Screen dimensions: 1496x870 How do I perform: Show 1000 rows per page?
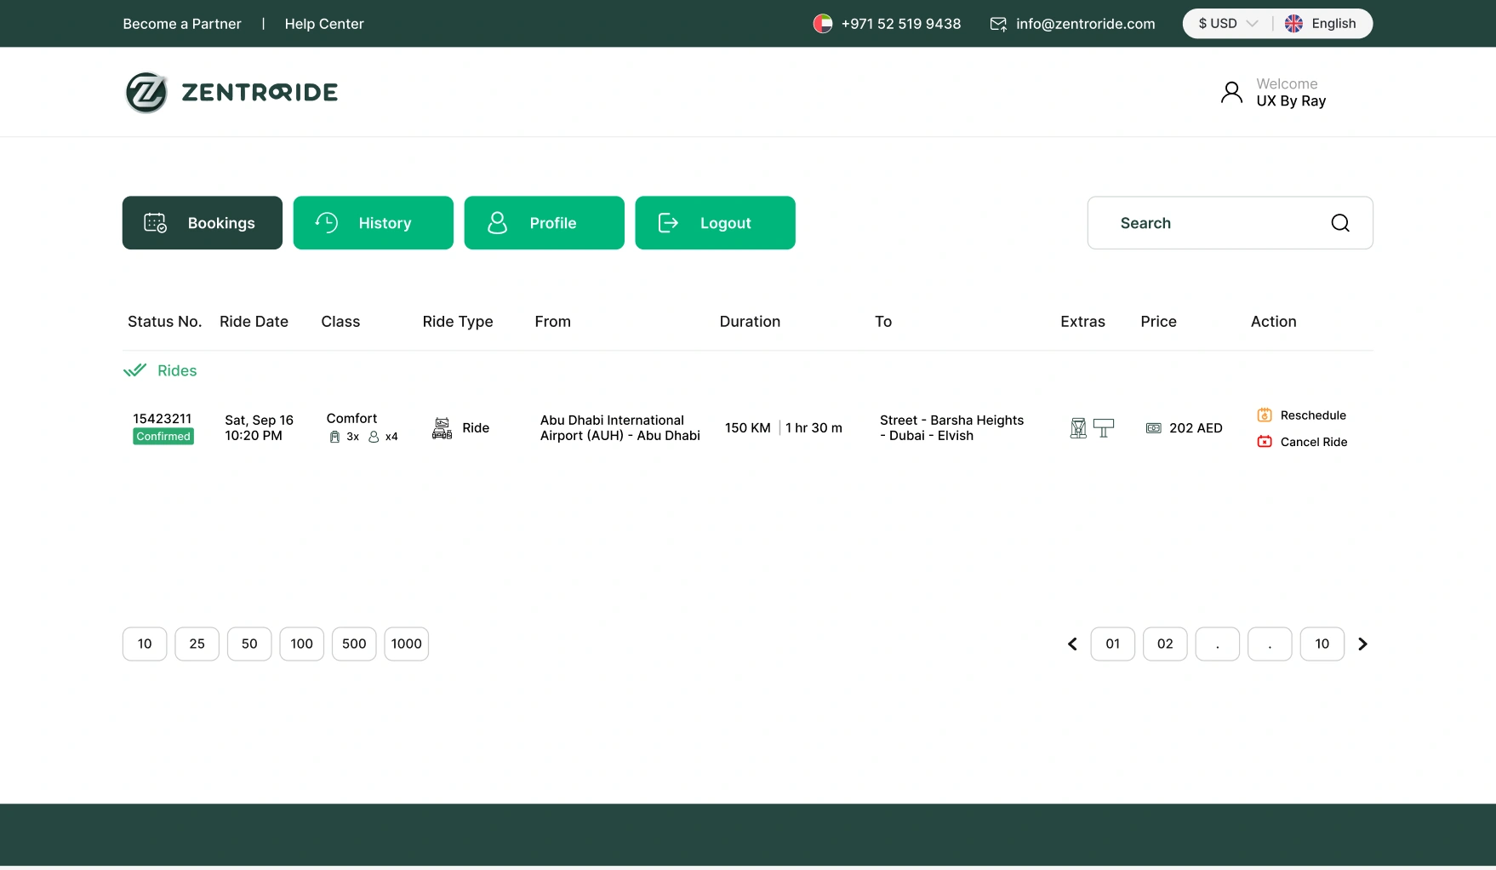point(407,644)
